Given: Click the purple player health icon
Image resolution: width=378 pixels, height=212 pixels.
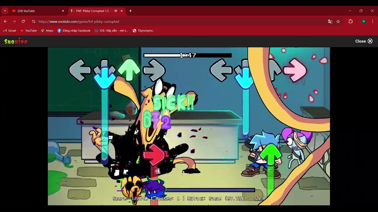Looking at the screenshot, I should 154,187.
